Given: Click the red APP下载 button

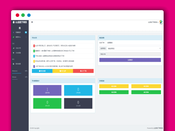Looking at the screenshot, I should pos(83,71).
